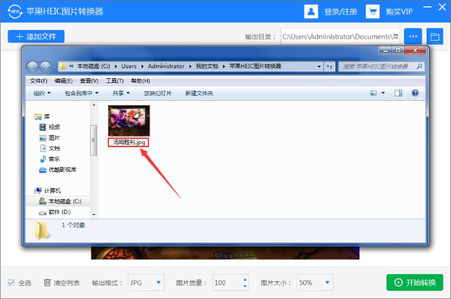Screen dimensions: 451x299
Task: Minimize the Explorer window
Action: click(x=385, y=51)
